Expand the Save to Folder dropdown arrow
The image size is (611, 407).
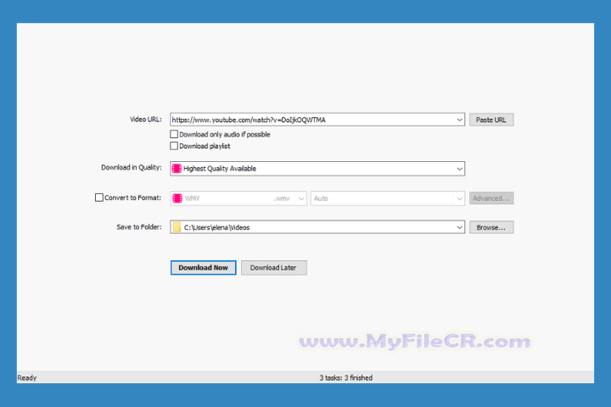pos(459,227)
